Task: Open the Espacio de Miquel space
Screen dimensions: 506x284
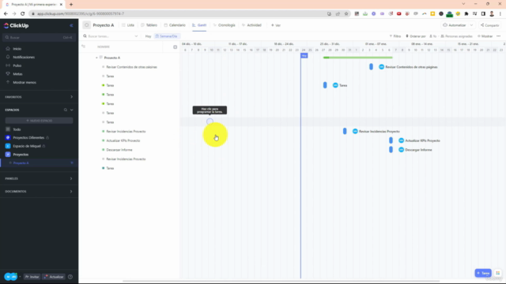Action: pyautogui.click(x=27, y=146)
